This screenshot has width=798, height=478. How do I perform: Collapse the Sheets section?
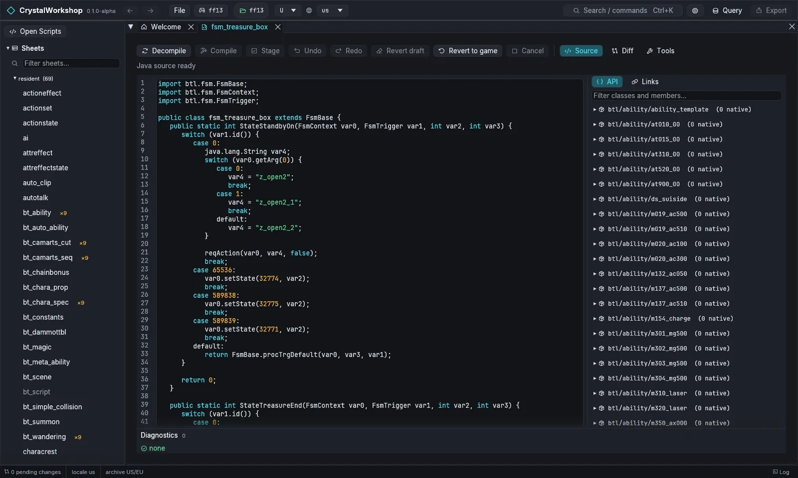tap(8, 48)
